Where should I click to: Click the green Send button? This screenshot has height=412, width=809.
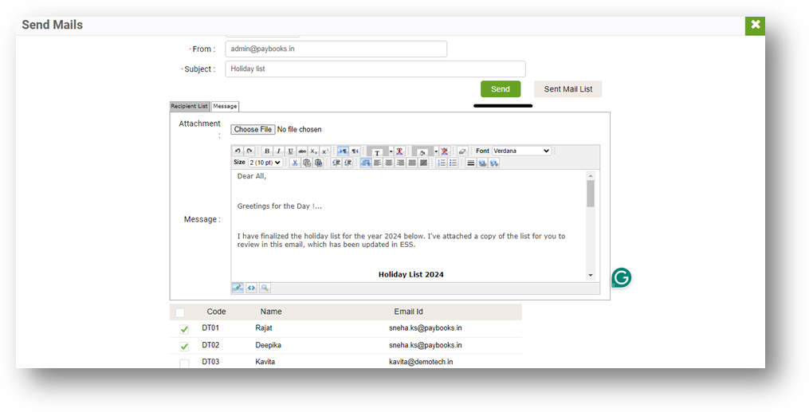pos(501,88)
